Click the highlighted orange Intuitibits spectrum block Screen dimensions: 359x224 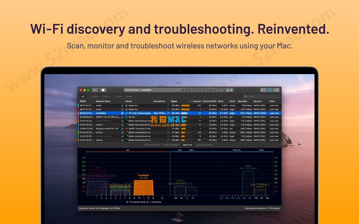(143, 188)
